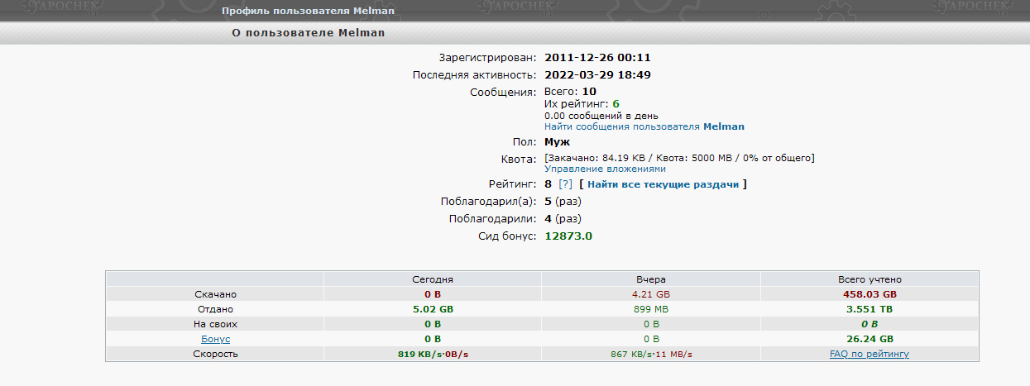Click the quota usage text in brackets
Viewport: 1030px width, 386px height.
(x=679, y=157)
